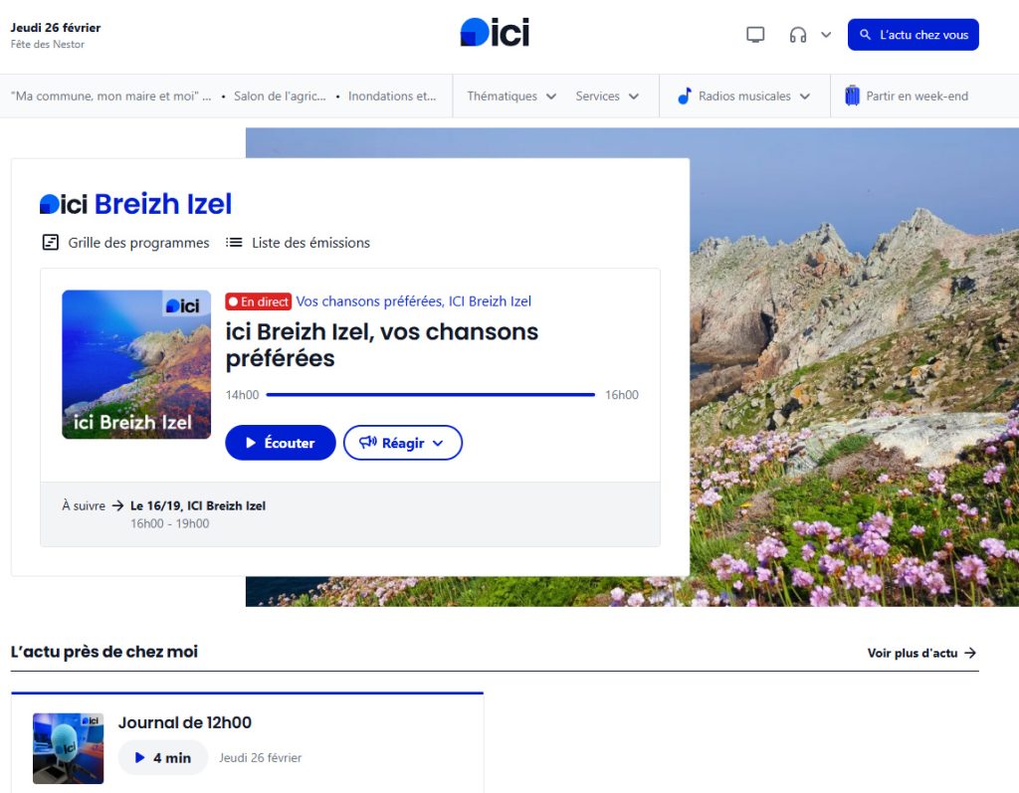This screenshot has height=793, width=1019.
Task: Click title ici Breizh Izel, vos chansons préférées
Action: point(381,344)
